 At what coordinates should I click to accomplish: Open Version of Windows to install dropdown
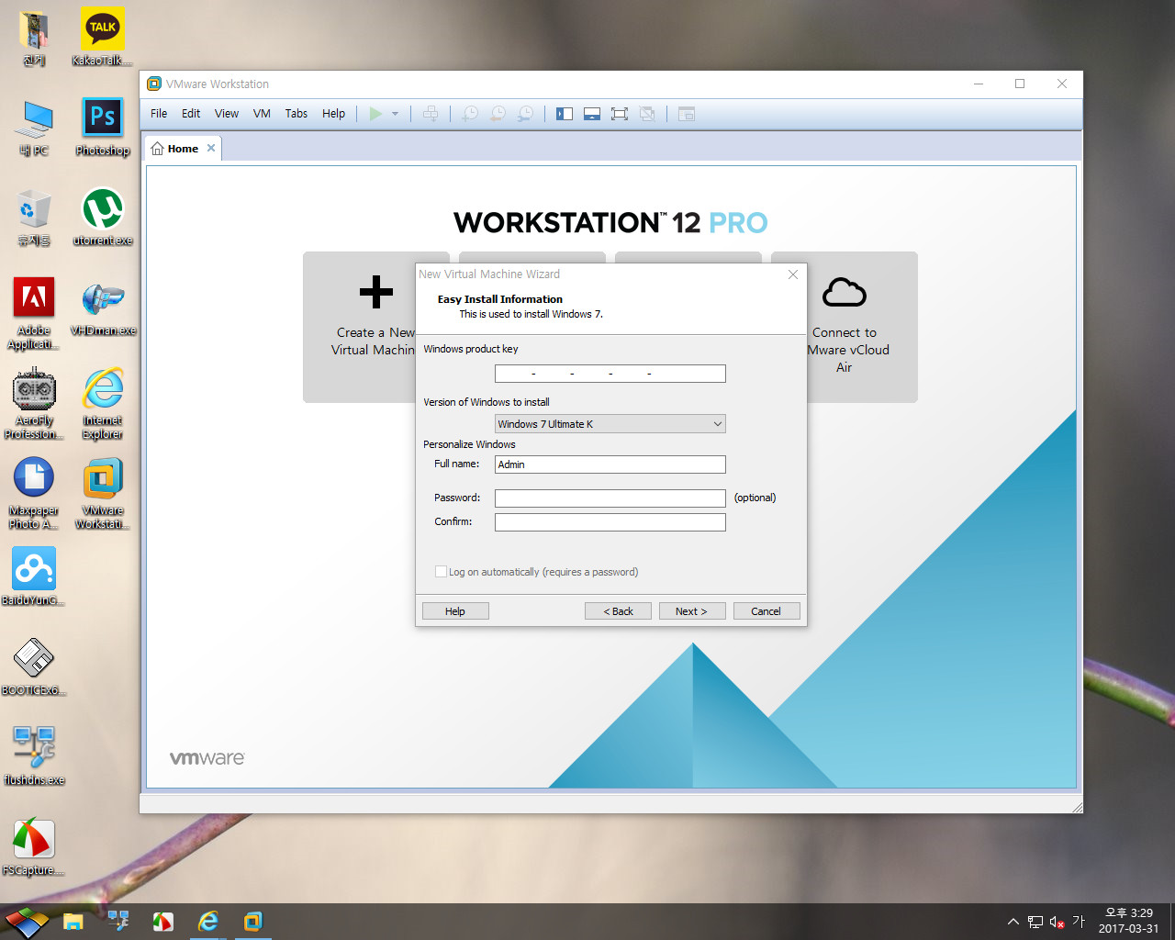pos(610,424)
